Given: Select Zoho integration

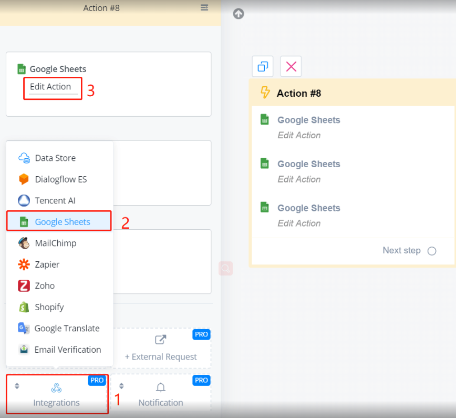Looking at the screenshot, I should coord(45,286).
